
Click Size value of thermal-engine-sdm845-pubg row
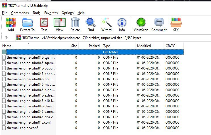point(76,68)
